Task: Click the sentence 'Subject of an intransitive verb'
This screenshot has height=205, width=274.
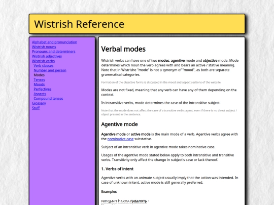Action: [x=158, y=147]
